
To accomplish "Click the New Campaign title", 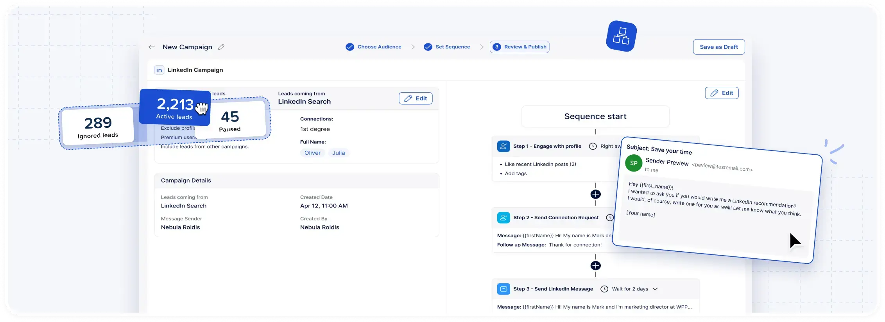I will click(x=187, y=47).
